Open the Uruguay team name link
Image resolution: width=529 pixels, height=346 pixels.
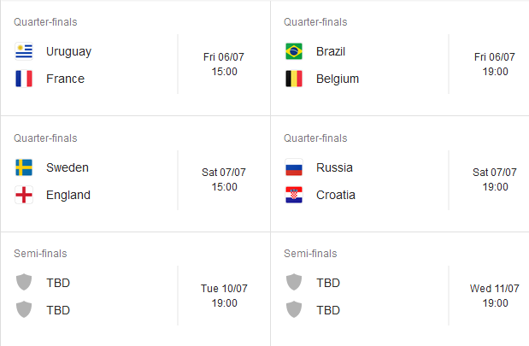69,51
